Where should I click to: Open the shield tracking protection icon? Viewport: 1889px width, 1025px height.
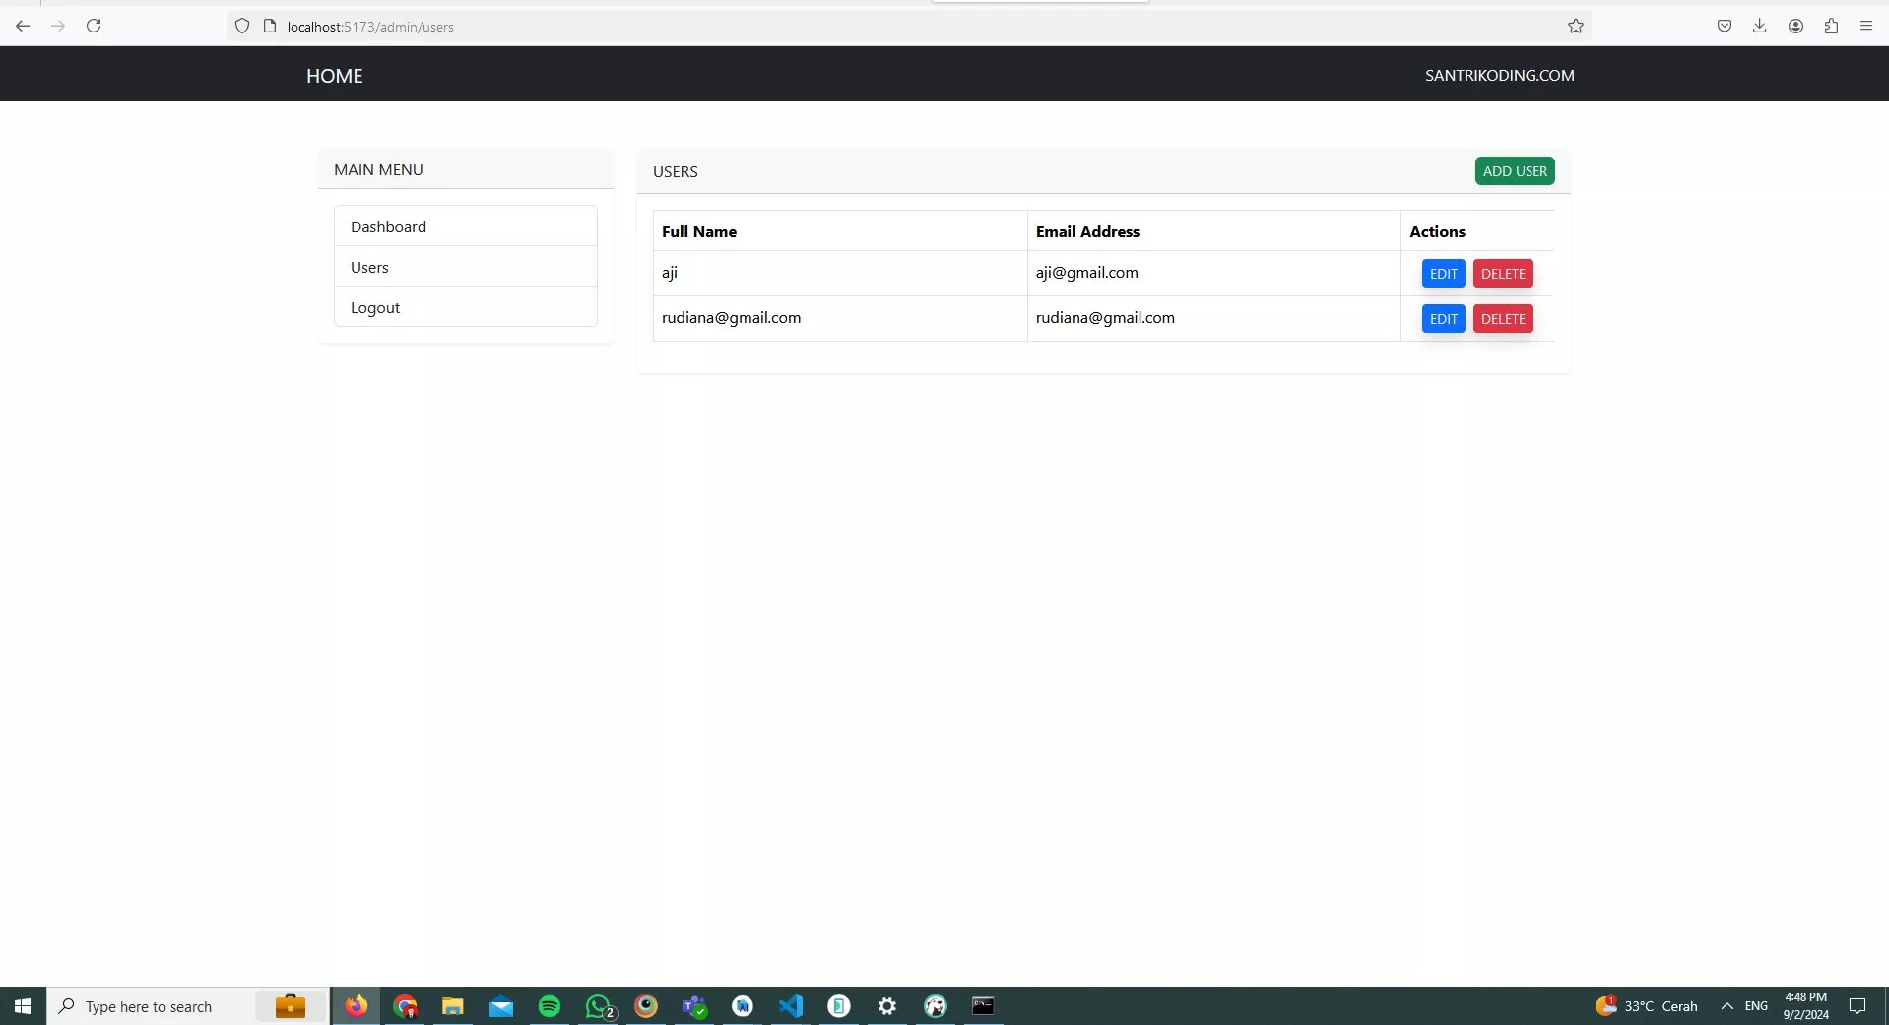(242, 26)
